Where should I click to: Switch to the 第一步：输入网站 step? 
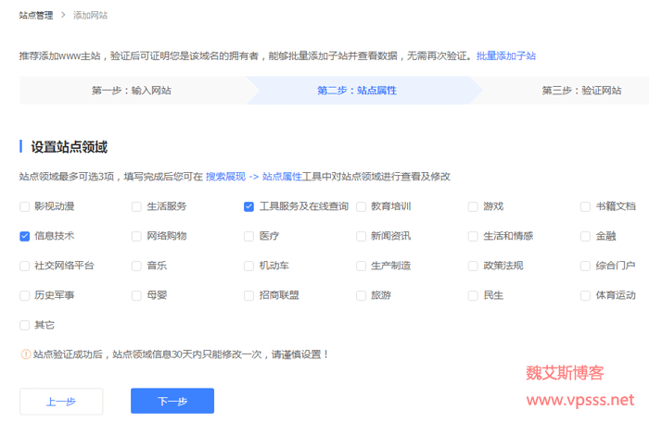click(x=132, y=91)
